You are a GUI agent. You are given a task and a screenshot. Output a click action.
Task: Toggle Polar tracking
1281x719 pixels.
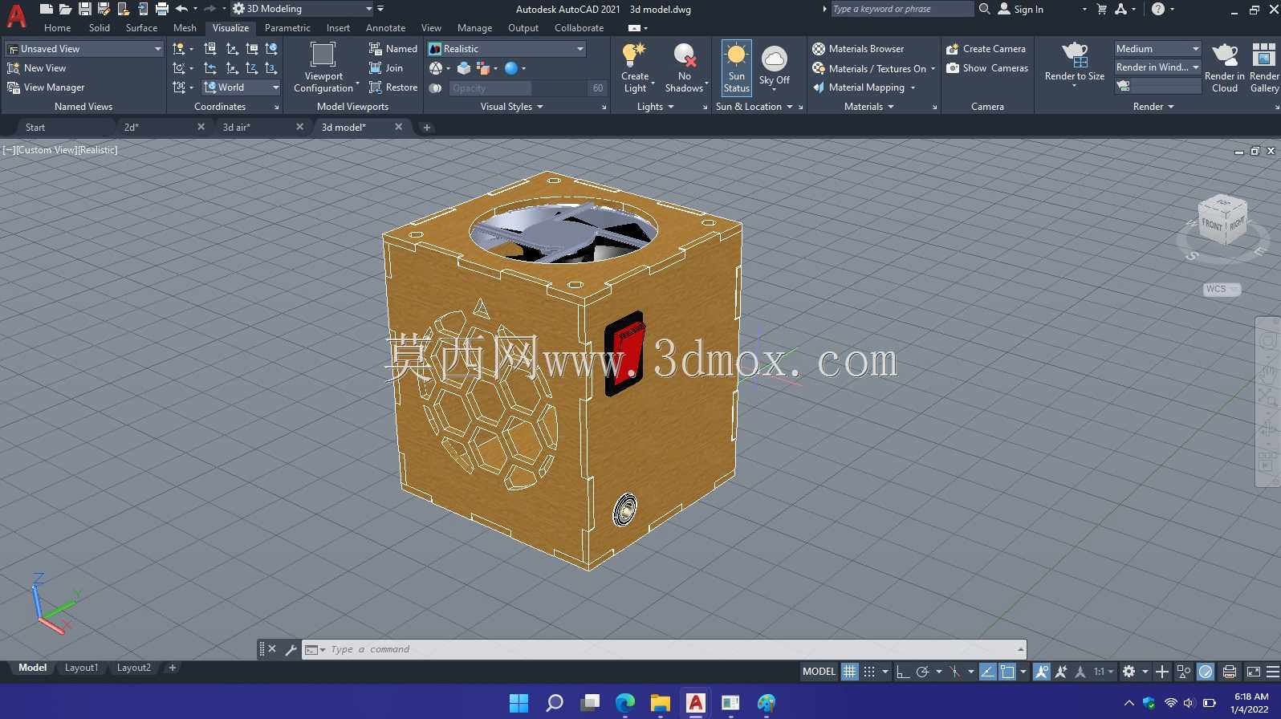[923, 672]
